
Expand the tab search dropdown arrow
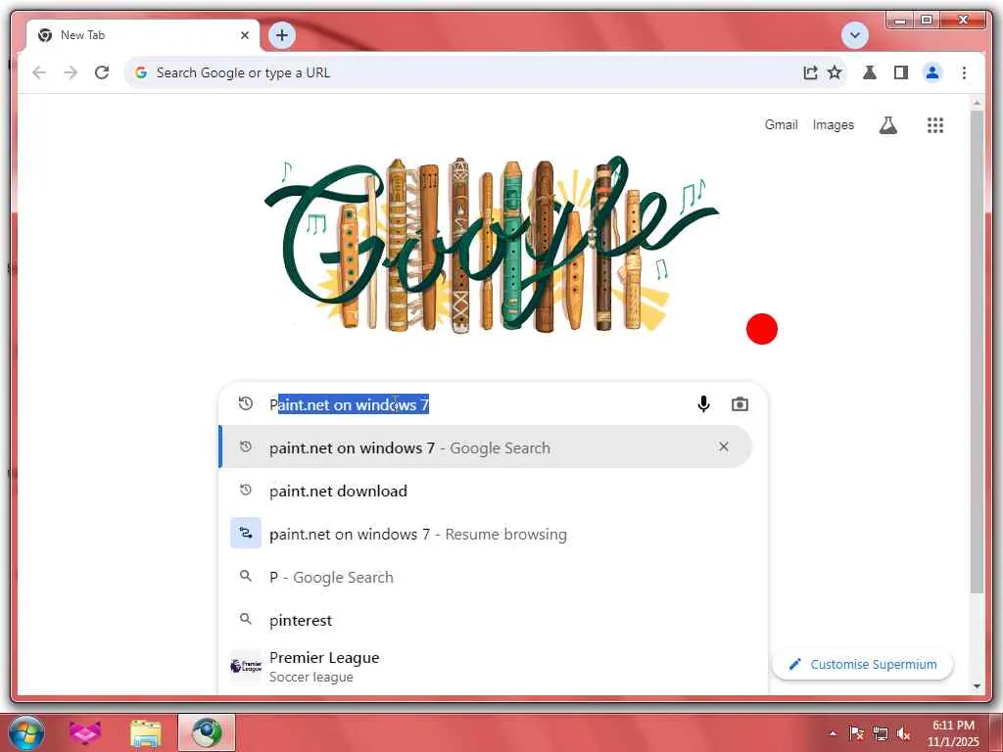[x=854, y=35]
